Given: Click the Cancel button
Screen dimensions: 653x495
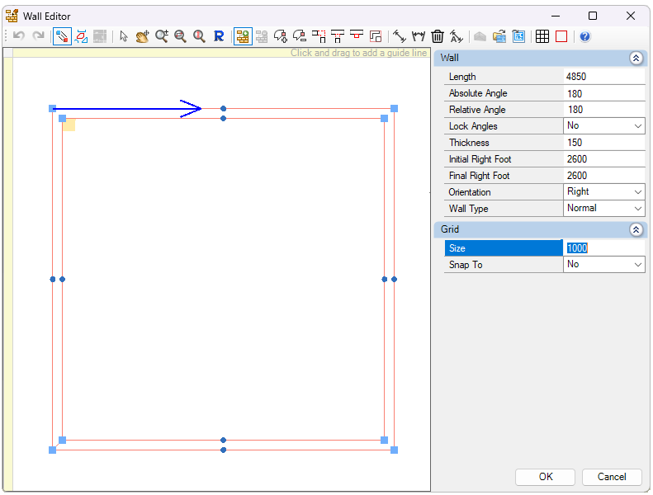Looking at the screenshot, I should click(x=612, y=477).
